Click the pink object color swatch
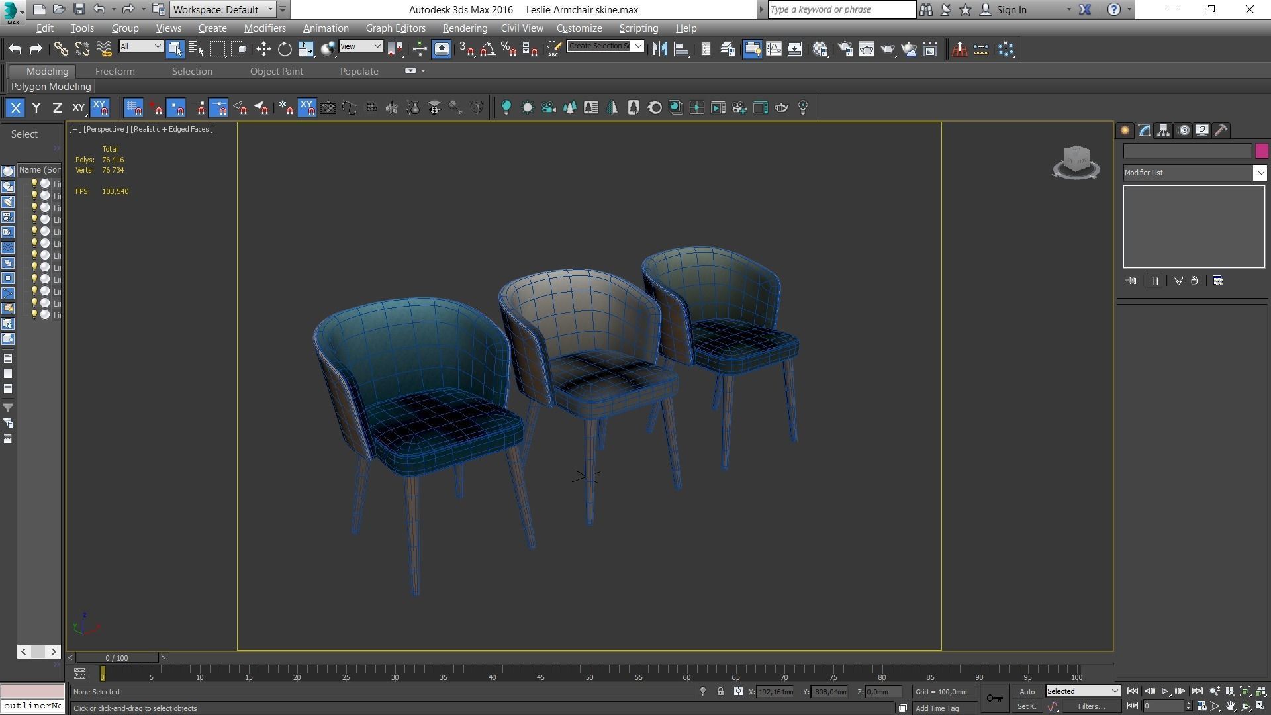The height and width of the screenshot is (715, 1271). coord(1261,151)
